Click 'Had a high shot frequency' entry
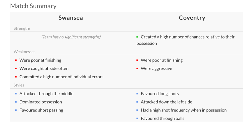 (x=184, y=110)
